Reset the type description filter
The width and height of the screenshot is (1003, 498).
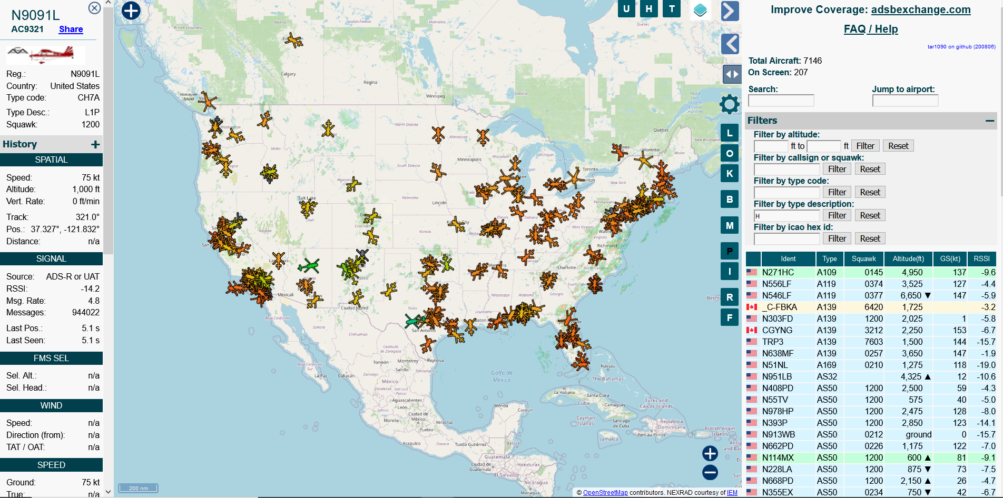coord(870,215)
